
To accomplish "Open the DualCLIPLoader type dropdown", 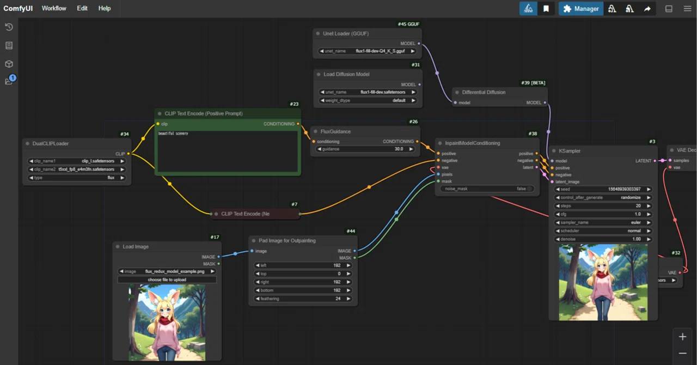I will coord(77,178).
